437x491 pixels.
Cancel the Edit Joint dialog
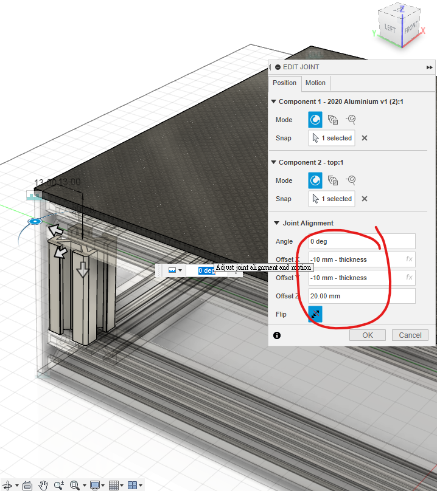pyautogui.click(x=410, y=335)
